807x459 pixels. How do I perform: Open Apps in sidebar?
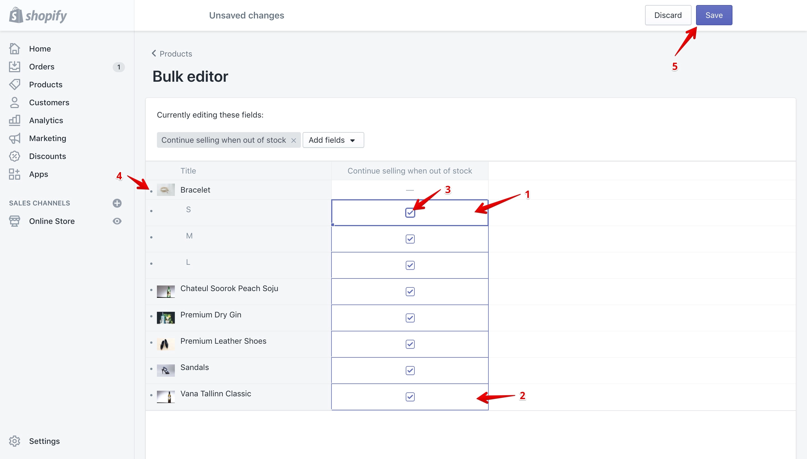(38, 174)
